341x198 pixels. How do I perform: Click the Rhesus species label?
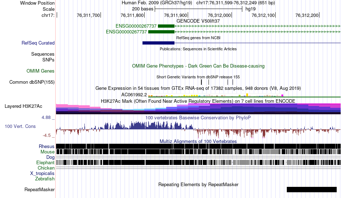click(x=47, y=146)
